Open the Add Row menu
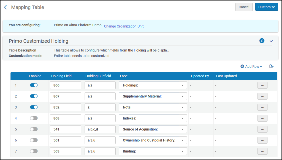Viewport: 282px width, 160px height. point(251,66)
